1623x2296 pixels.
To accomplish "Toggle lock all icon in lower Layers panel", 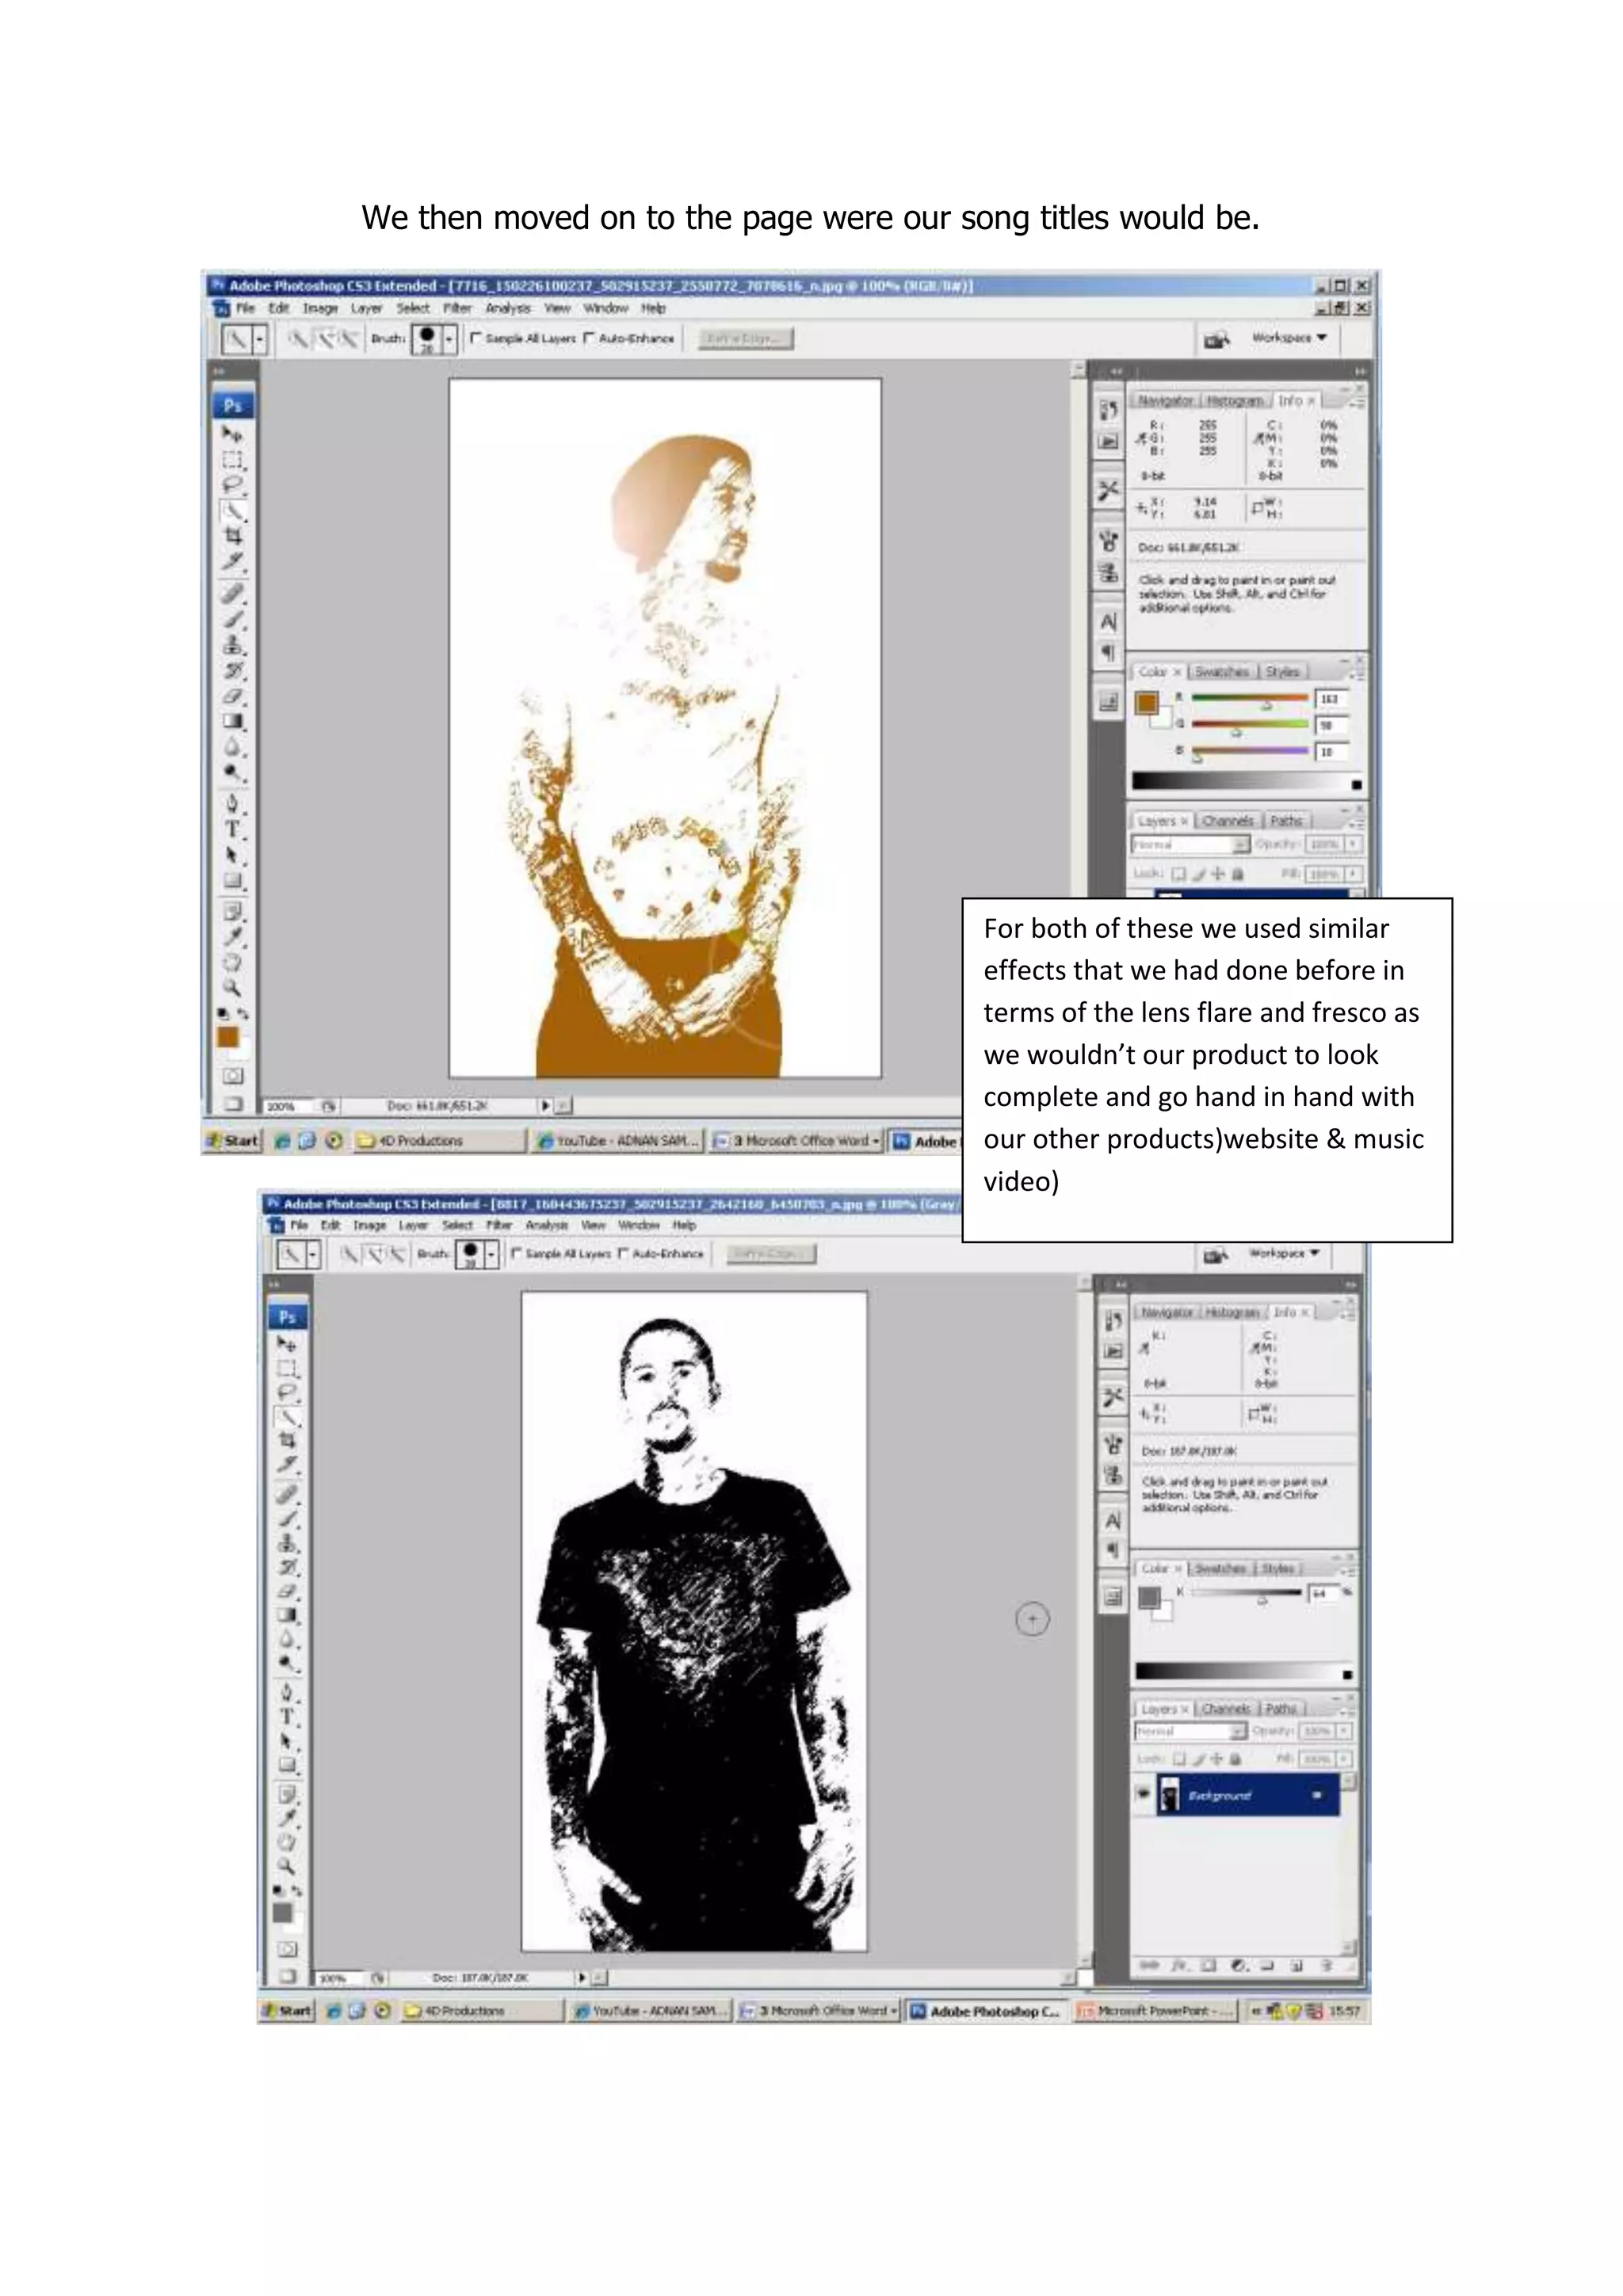I will [x=1235, y=1758].
